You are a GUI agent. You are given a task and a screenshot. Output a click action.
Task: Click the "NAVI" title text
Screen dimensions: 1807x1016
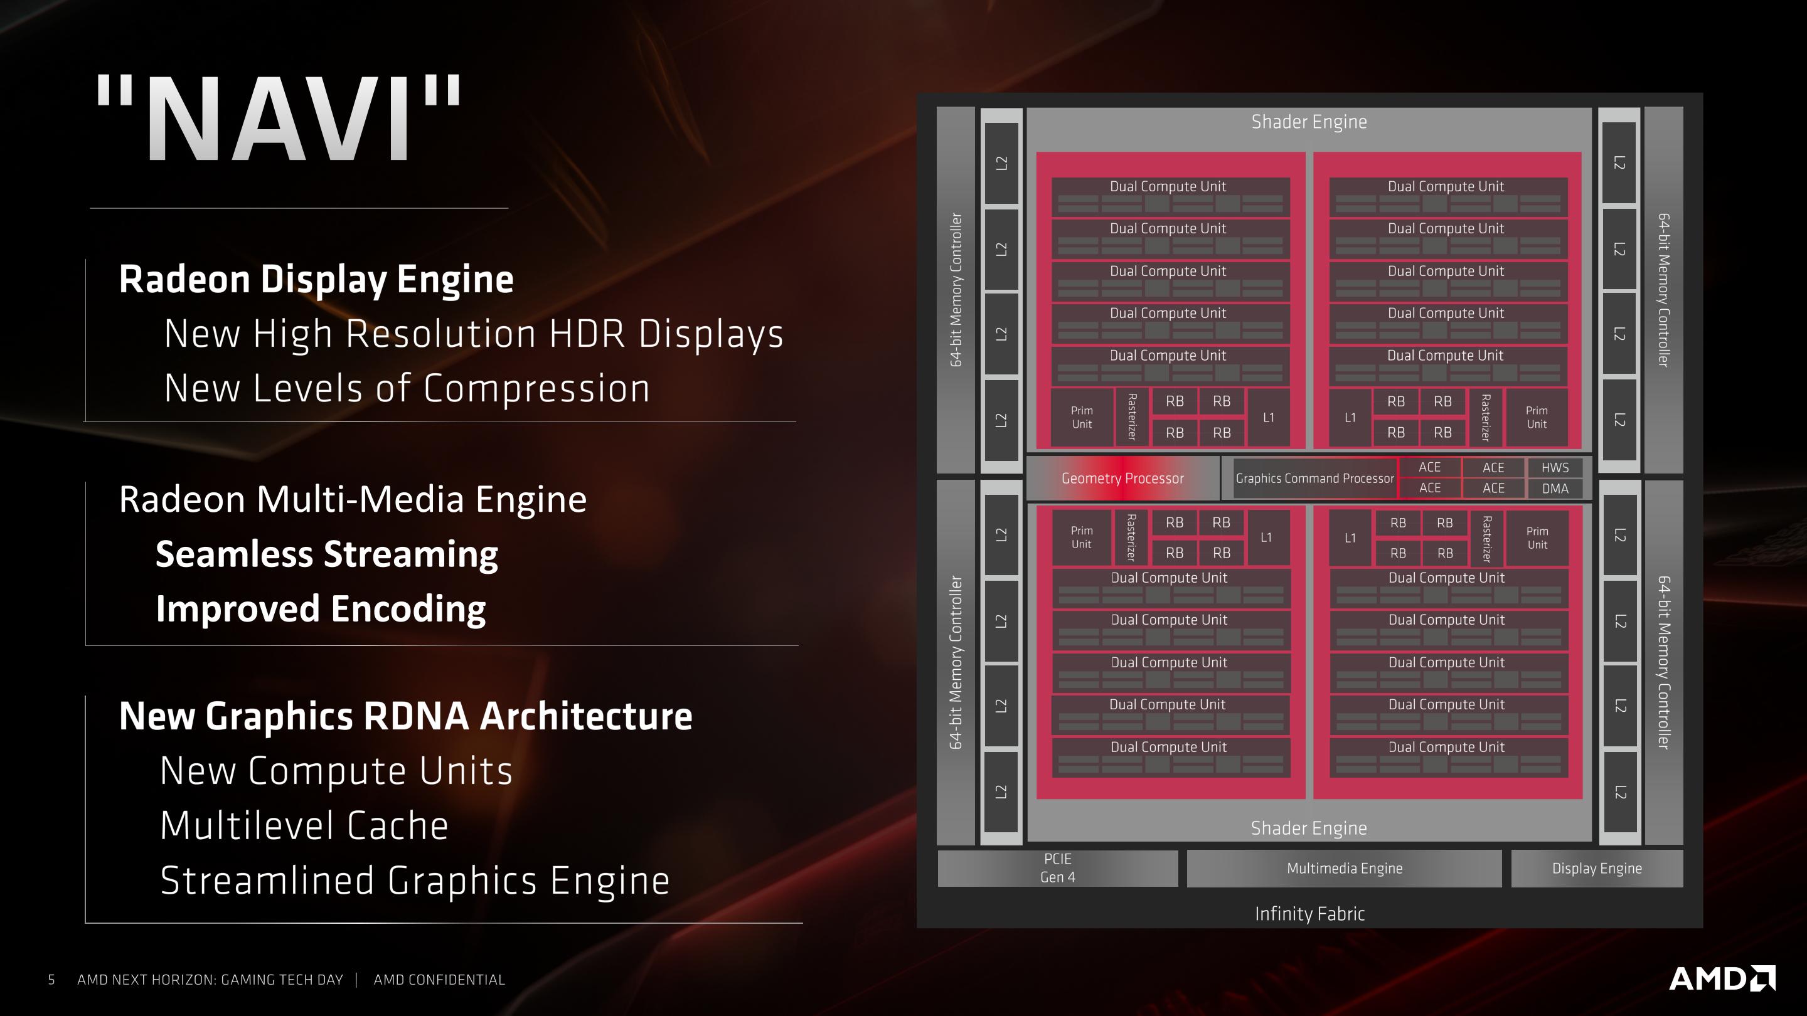[279, 118]
